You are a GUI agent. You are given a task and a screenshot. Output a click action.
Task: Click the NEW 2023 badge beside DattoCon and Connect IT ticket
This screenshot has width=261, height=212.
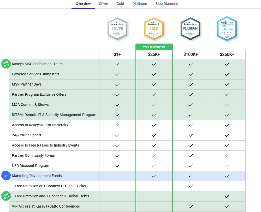pos(6,196)
